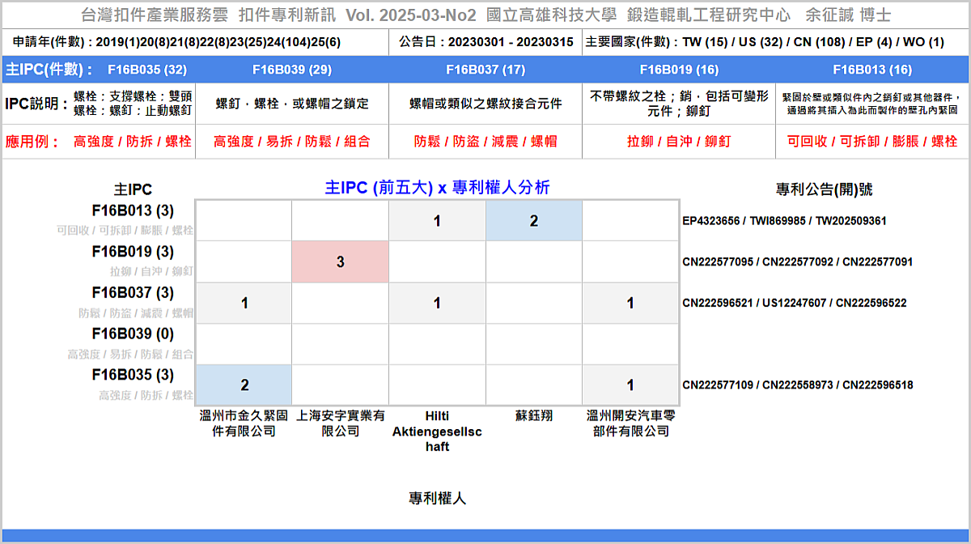The height and width of the screenshot is (544, 971).
Task: Click cell 1 for 溫州市金久緊固件 in F16B037 row
Action: point(244,303)
